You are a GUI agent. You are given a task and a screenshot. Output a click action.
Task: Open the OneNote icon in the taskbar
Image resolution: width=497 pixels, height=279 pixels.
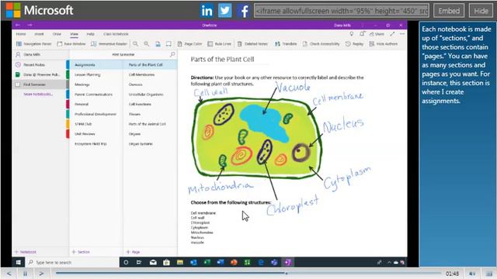(x=288, y=262)
